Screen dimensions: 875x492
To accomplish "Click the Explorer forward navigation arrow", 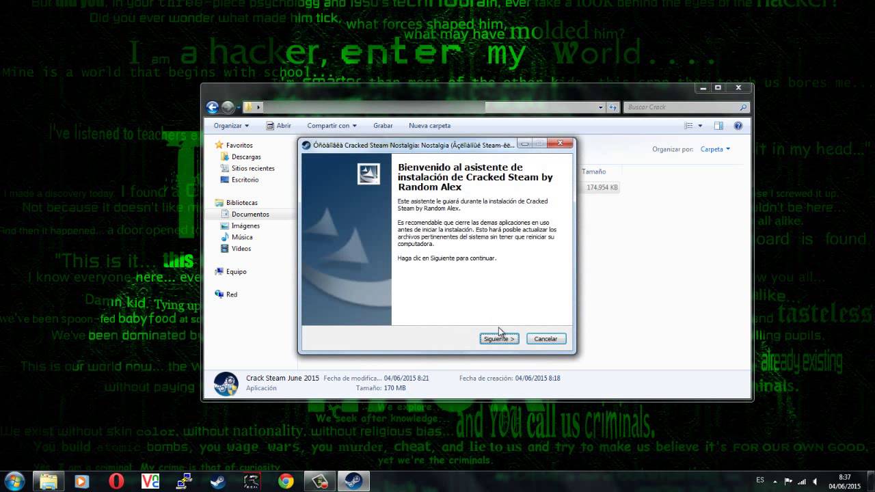I will [228, 107].
